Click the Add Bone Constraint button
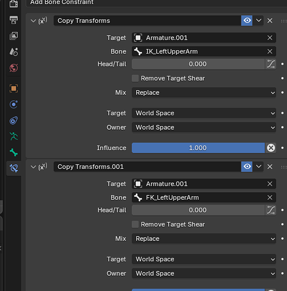 click(157, 3)
